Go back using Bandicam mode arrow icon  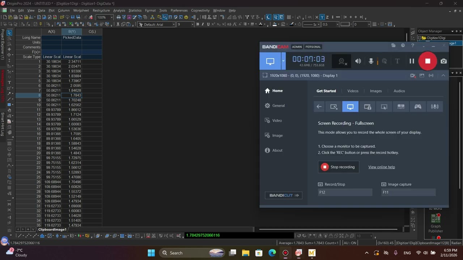pyautogui.click(x=319, y=107)
